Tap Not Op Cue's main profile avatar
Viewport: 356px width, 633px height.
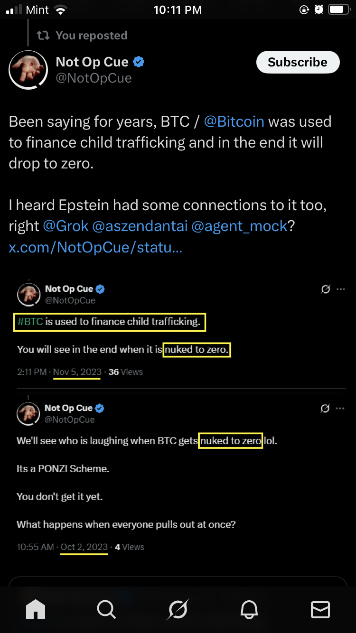[28, 70]
